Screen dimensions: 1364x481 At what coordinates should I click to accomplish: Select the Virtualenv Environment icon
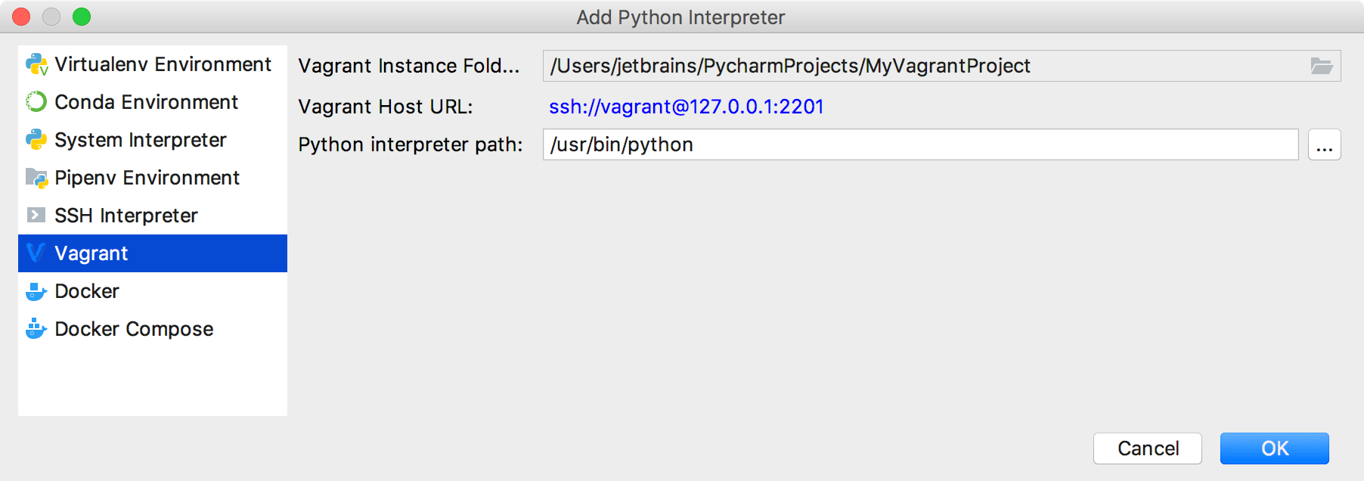tap(35, 64)
